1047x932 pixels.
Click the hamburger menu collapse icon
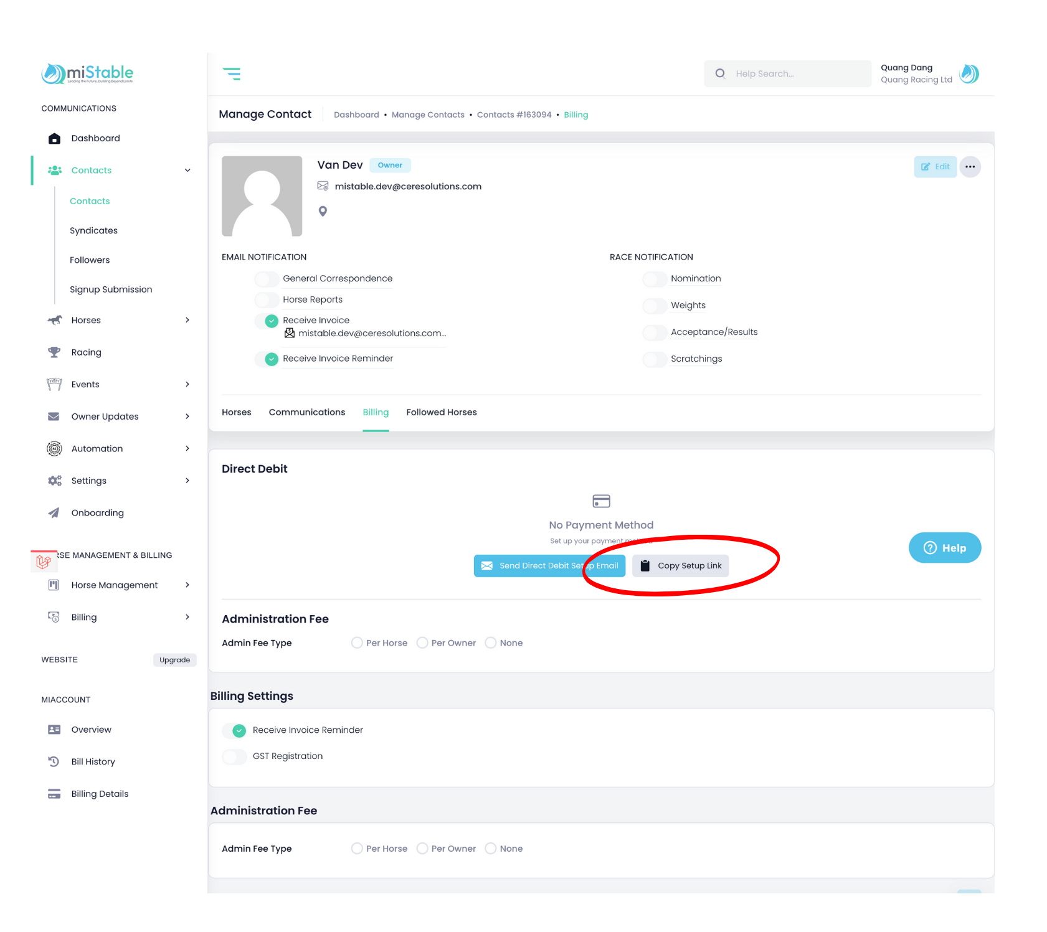232,74
